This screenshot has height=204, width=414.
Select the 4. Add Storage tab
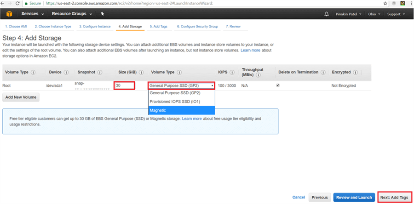point(130,27)
